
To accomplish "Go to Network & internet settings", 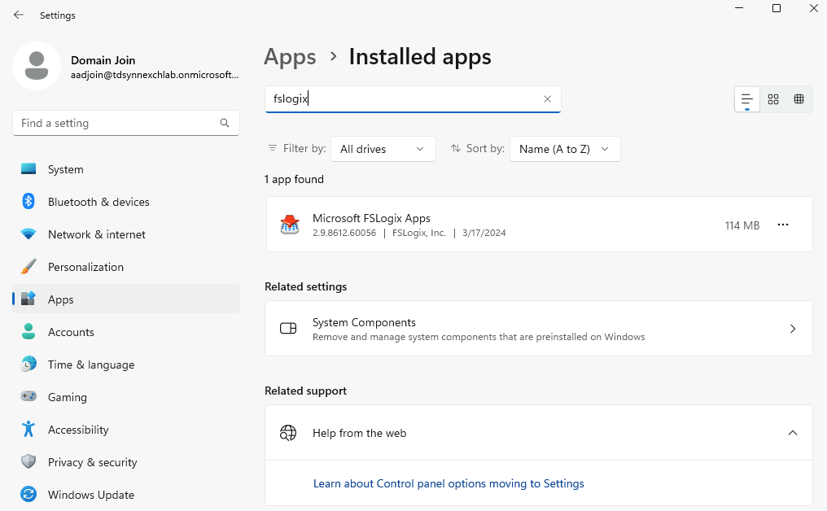I will coord(126,234).
